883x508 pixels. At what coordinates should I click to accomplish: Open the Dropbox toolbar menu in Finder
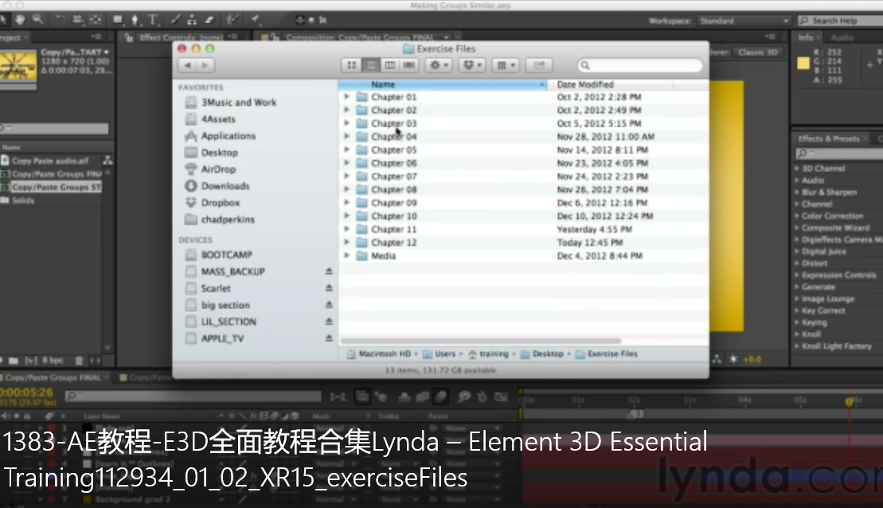(472, 65)
